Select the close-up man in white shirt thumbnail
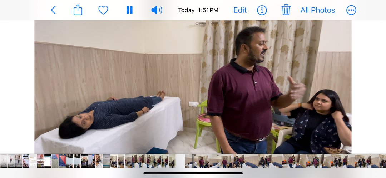Viewport: 386px width, 178px height. [x=99, y=161]
